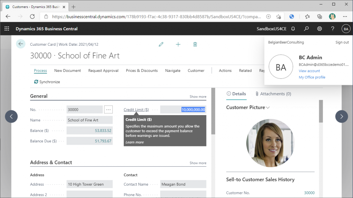Switch to the Details tab
The image size is (353, 198).
pos(236,94)
